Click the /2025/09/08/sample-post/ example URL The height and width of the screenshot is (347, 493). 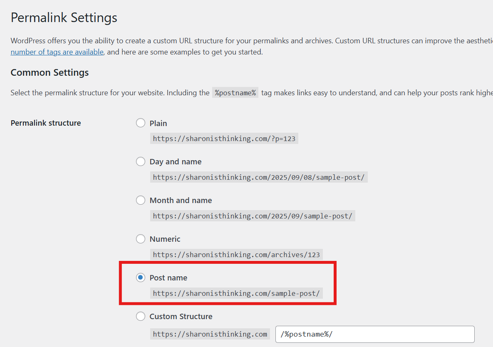(x=258, y=177)
